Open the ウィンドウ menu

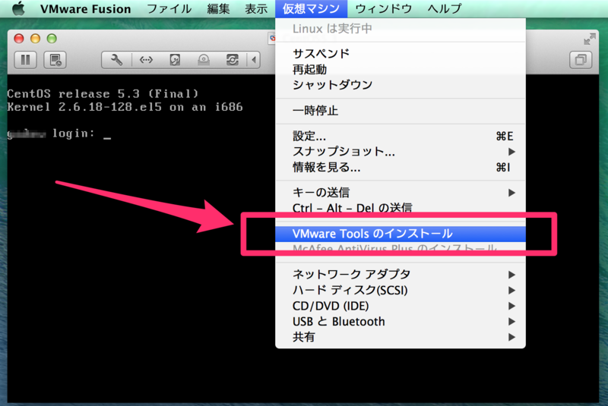[384, 8]
